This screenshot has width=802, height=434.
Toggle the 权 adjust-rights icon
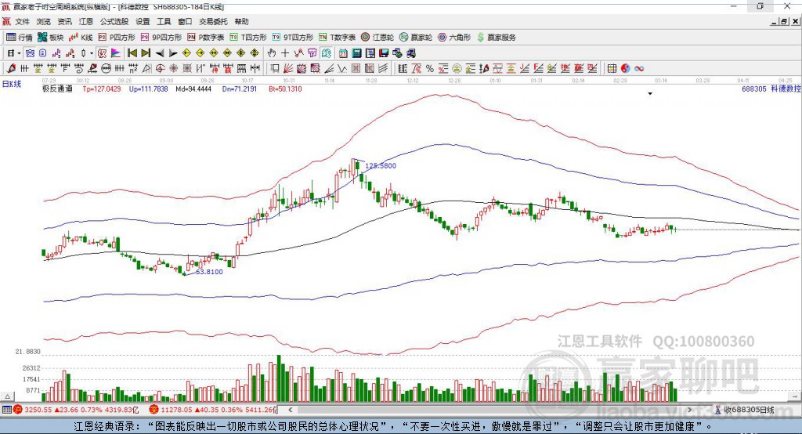pyautogui.click(x=103, y=53)
